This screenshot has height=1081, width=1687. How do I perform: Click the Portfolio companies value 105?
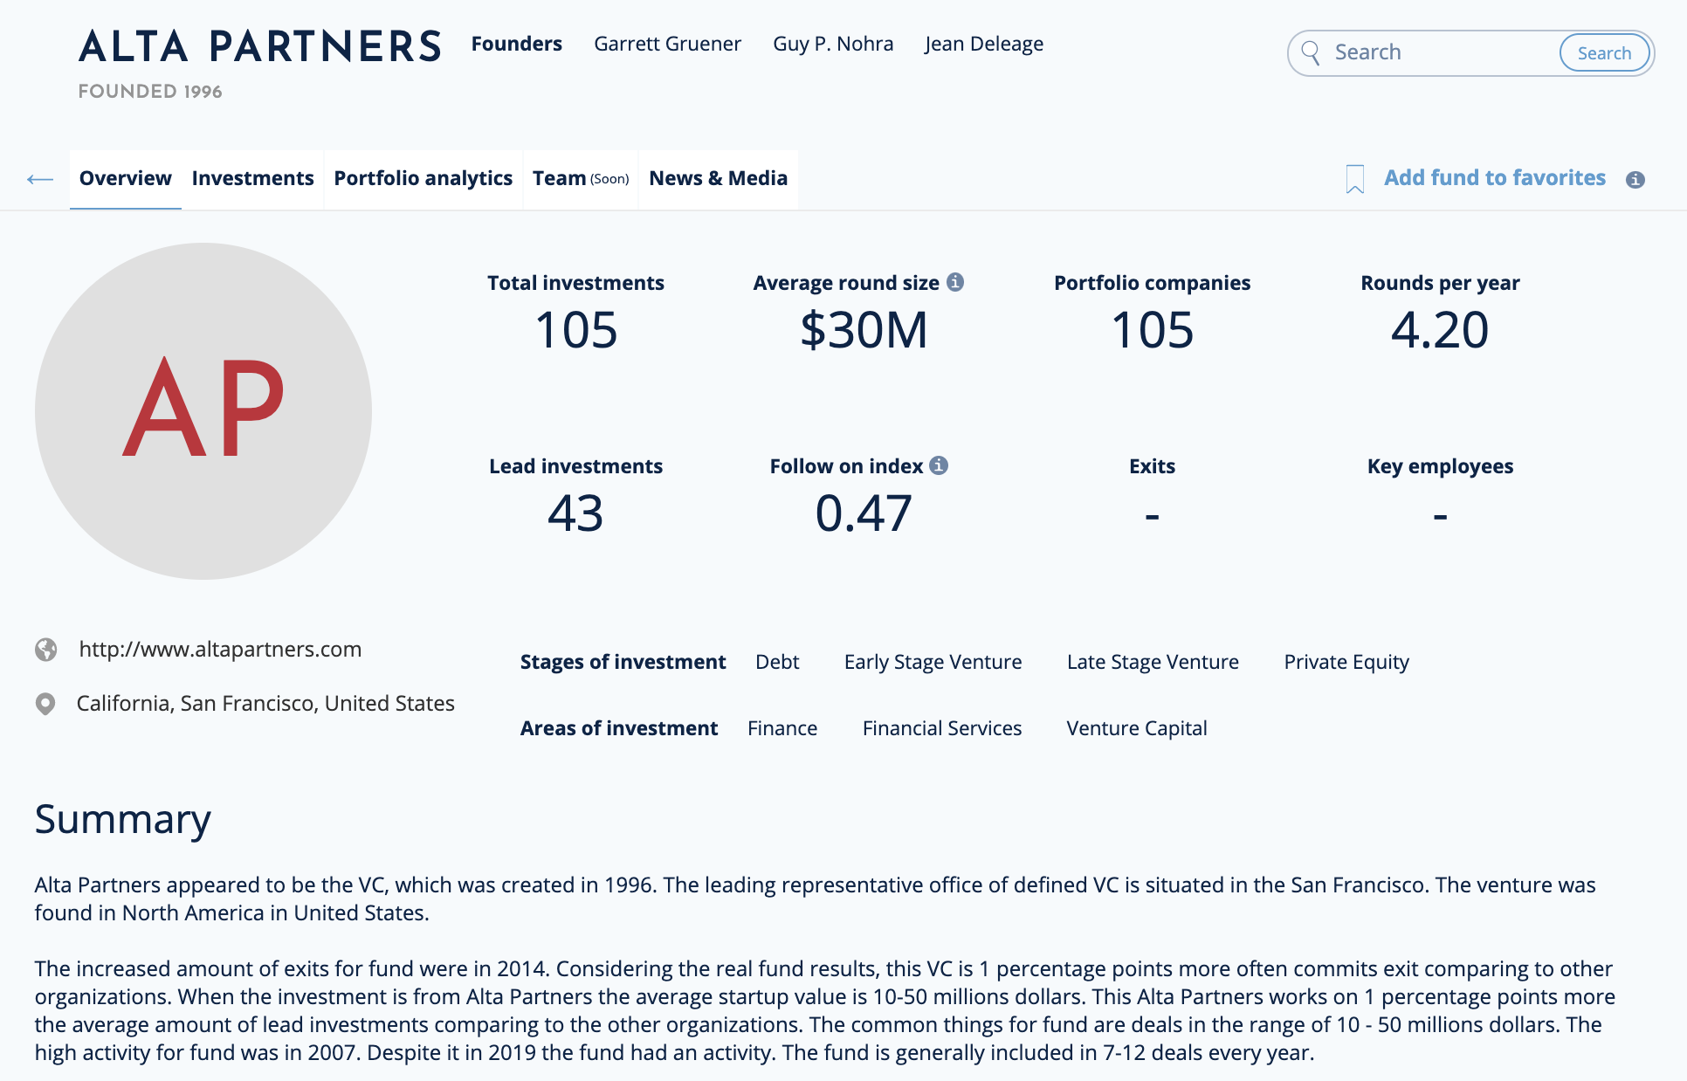(x=1153, y=330)
